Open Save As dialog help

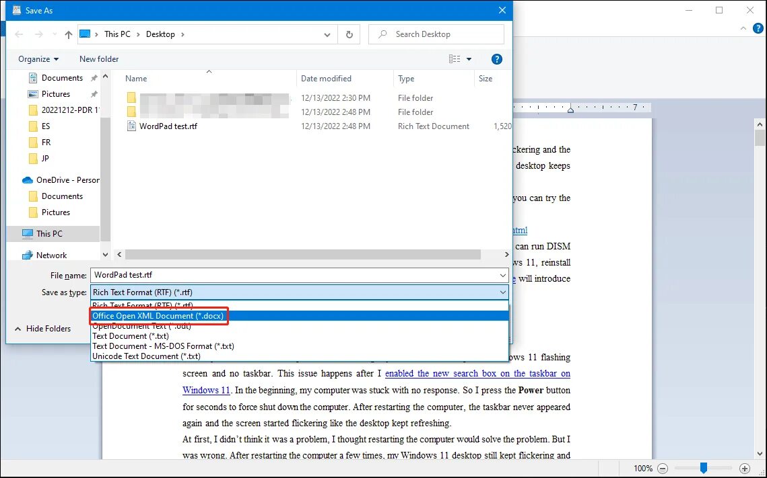[496, 59]
